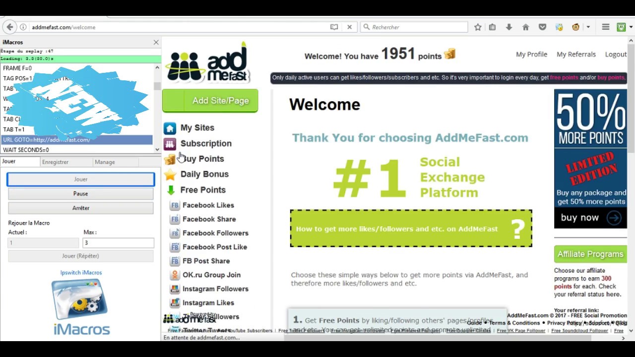Open the Pocket shield icon
635x357 pixels.
coord(542,27)
